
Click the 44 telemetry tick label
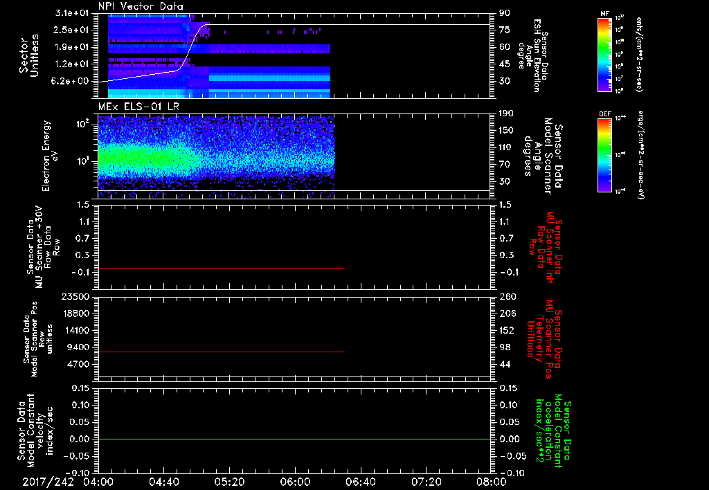pos(505,364)
